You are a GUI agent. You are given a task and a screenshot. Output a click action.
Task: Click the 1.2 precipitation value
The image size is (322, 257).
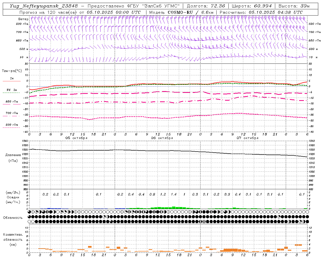click(x=163, y=194)
